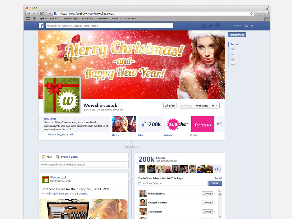This screenshot has height=219, width=292.
Task: Expand the 8 more apps dropdown
Action: [219, 124]
